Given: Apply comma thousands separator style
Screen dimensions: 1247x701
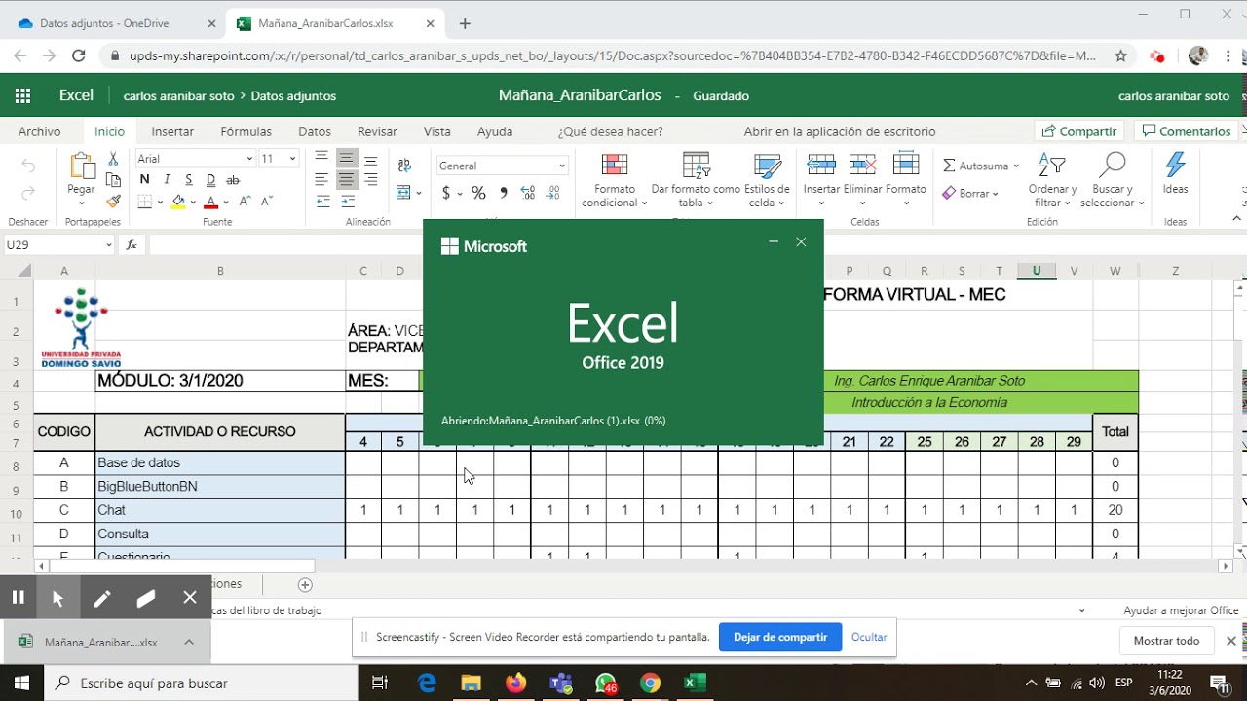Looking at the screenshot, I should coord(503,193).
